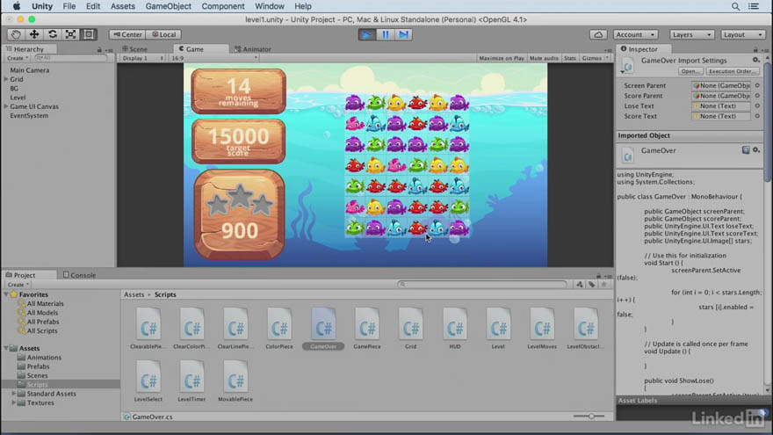The image size is (773, 435).
Task: Toggle the Hierarchy panel lock
Action: [x=99, y=50]
